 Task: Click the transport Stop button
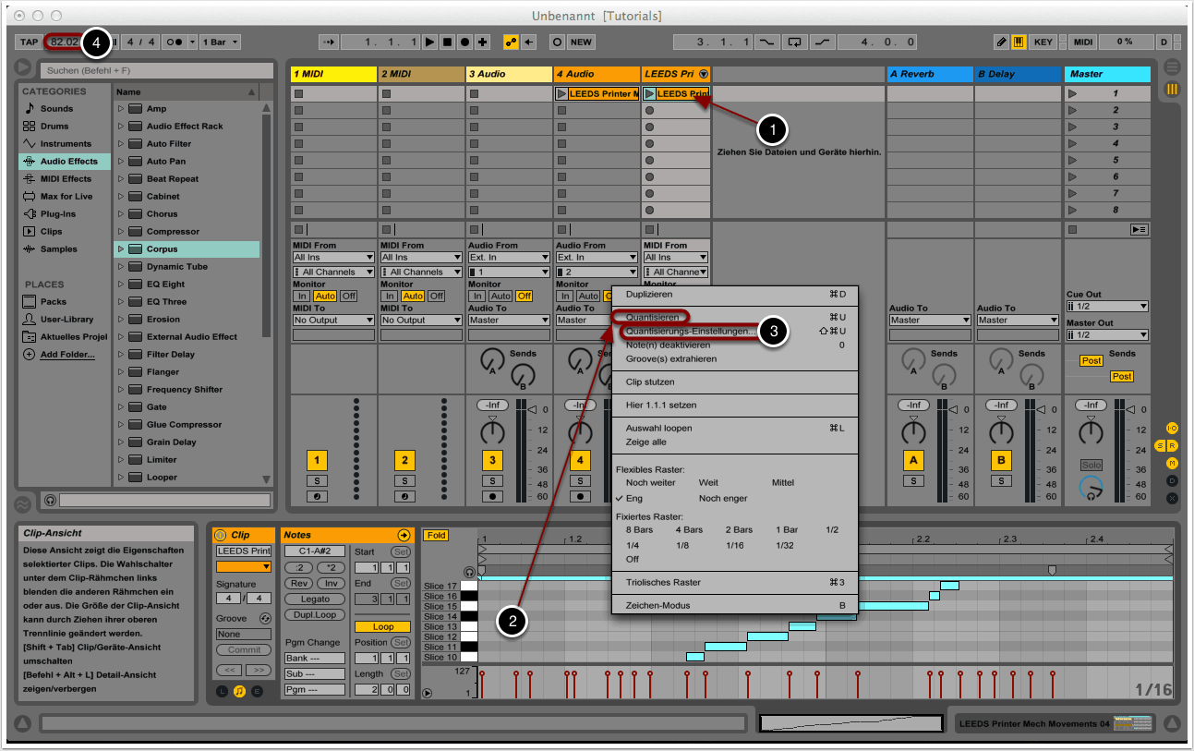click(x=447, y=42)
